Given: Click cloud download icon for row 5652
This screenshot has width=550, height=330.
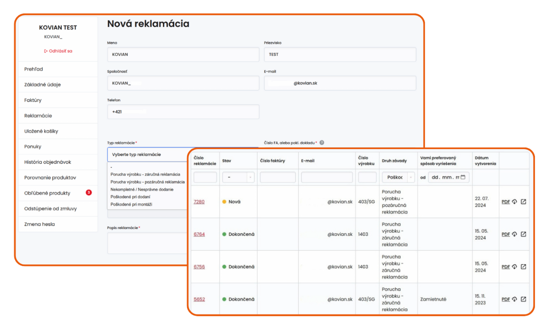Looking at the screenshot, I should (514, 299).
